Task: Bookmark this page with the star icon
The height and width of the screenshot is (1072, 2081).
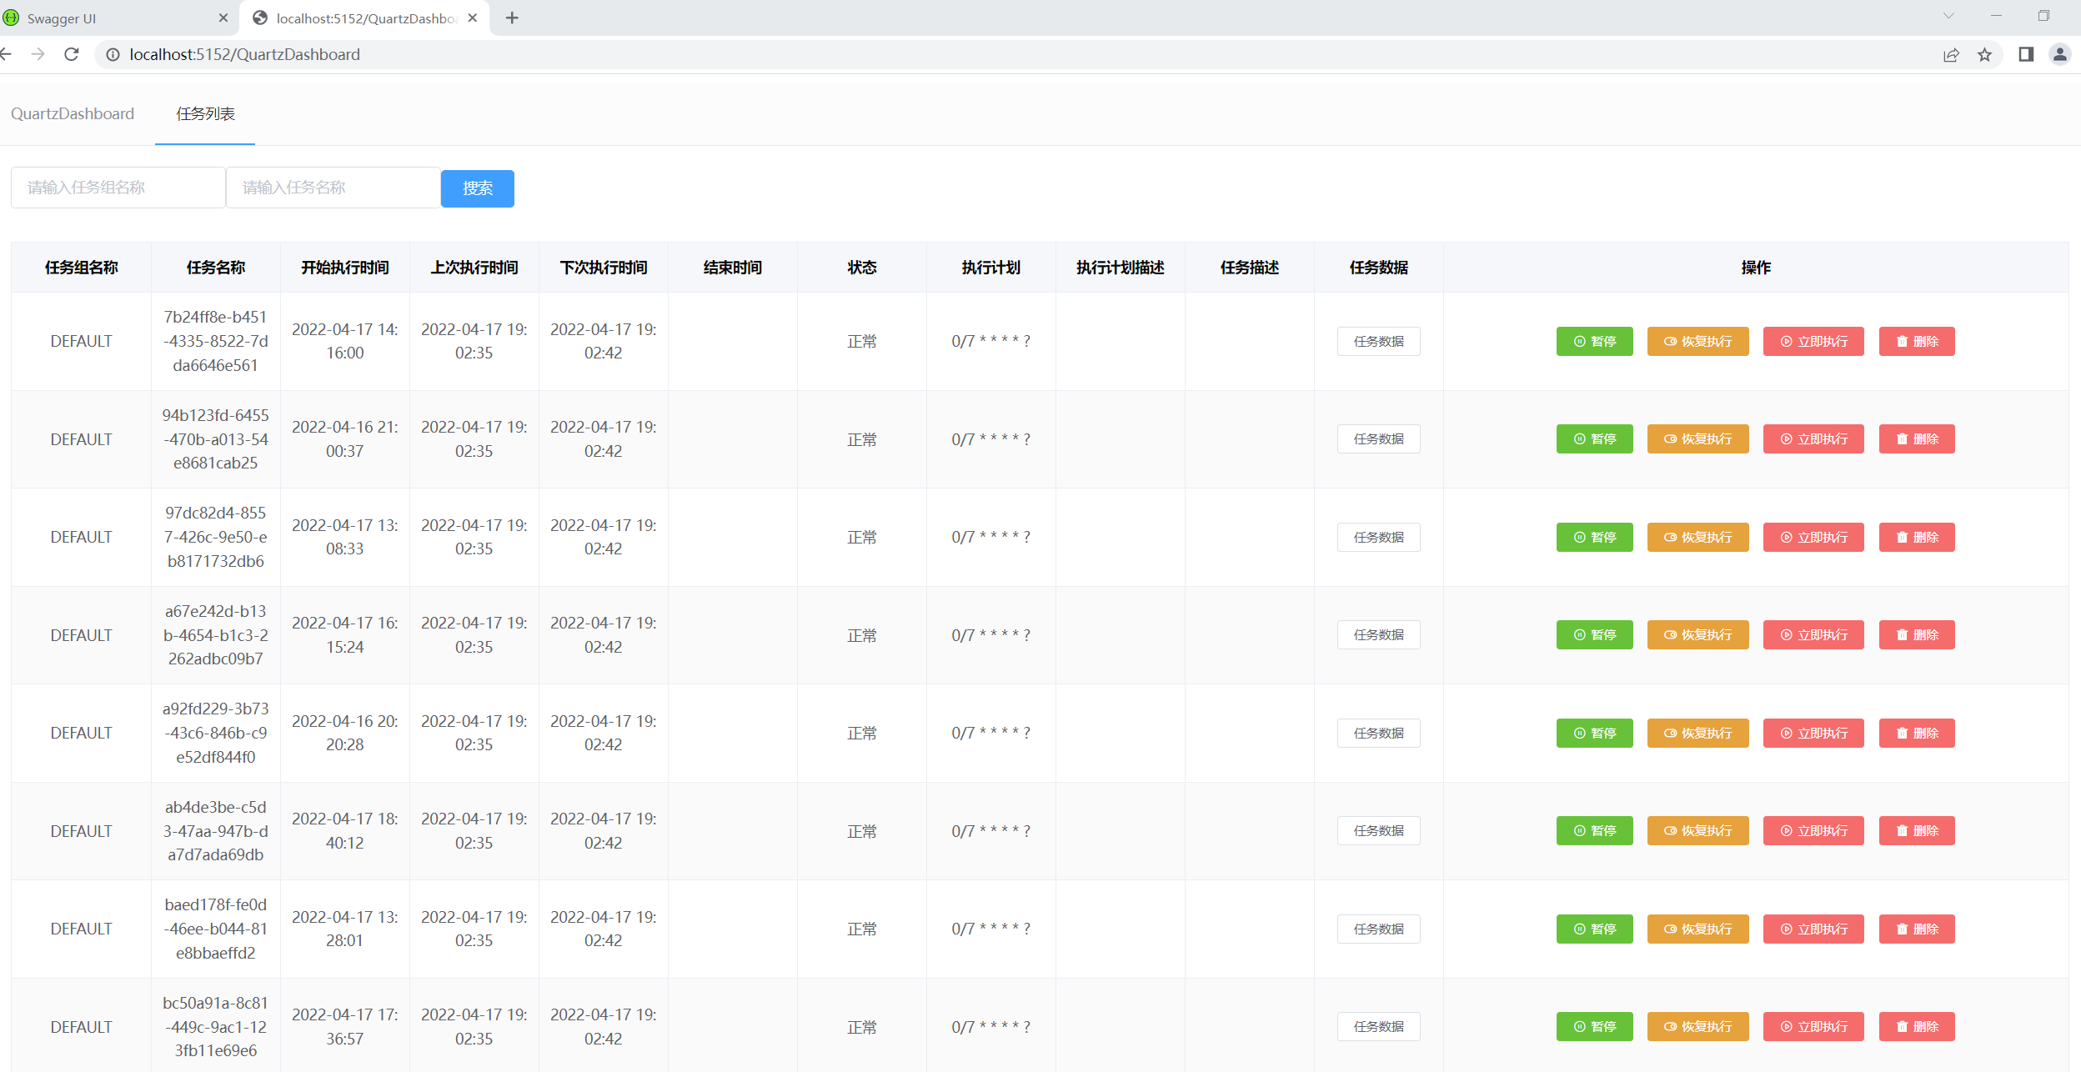Action: coord(1984,55)
